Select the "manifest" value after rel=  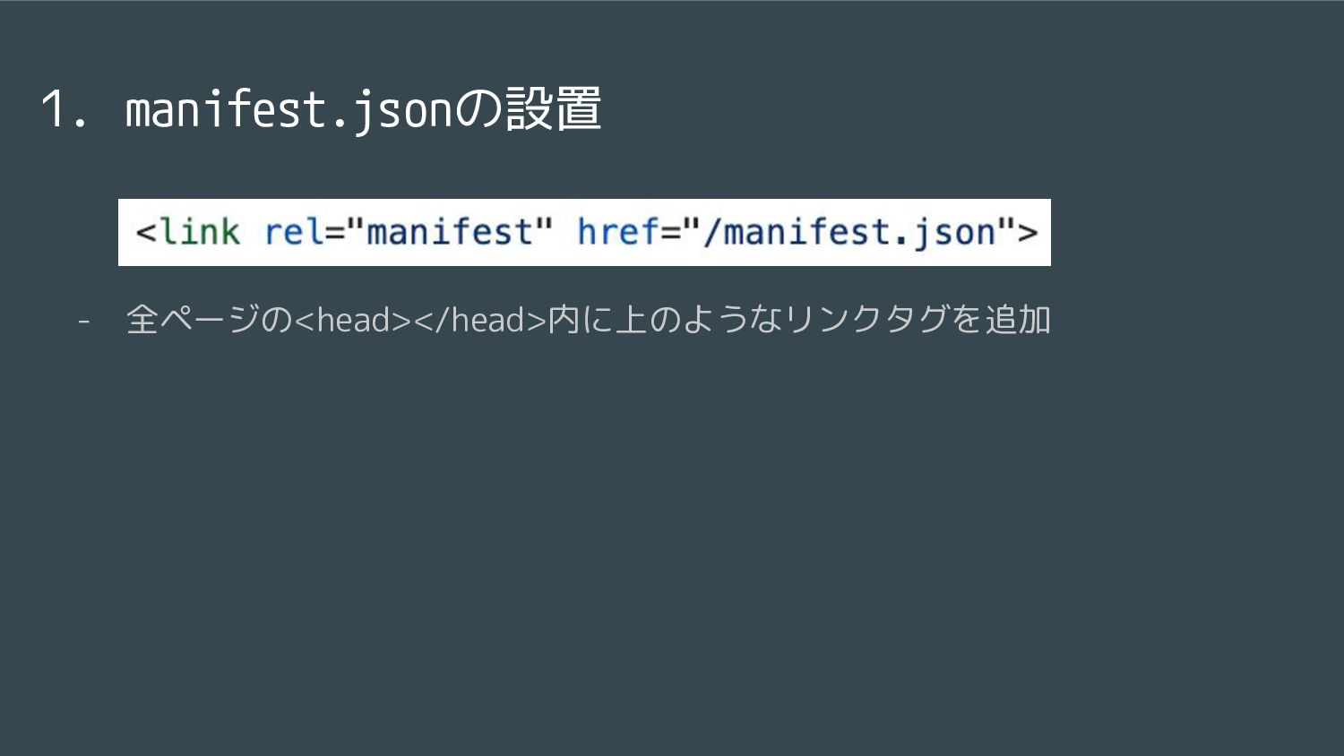(450, 232)
